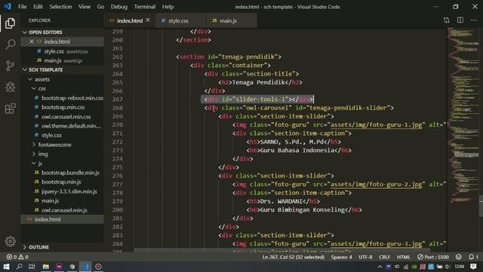This screenshot has height=272, width=483.
Task: Open bootstrap.bundle.min.js file
Action: (x=70, y=173)
